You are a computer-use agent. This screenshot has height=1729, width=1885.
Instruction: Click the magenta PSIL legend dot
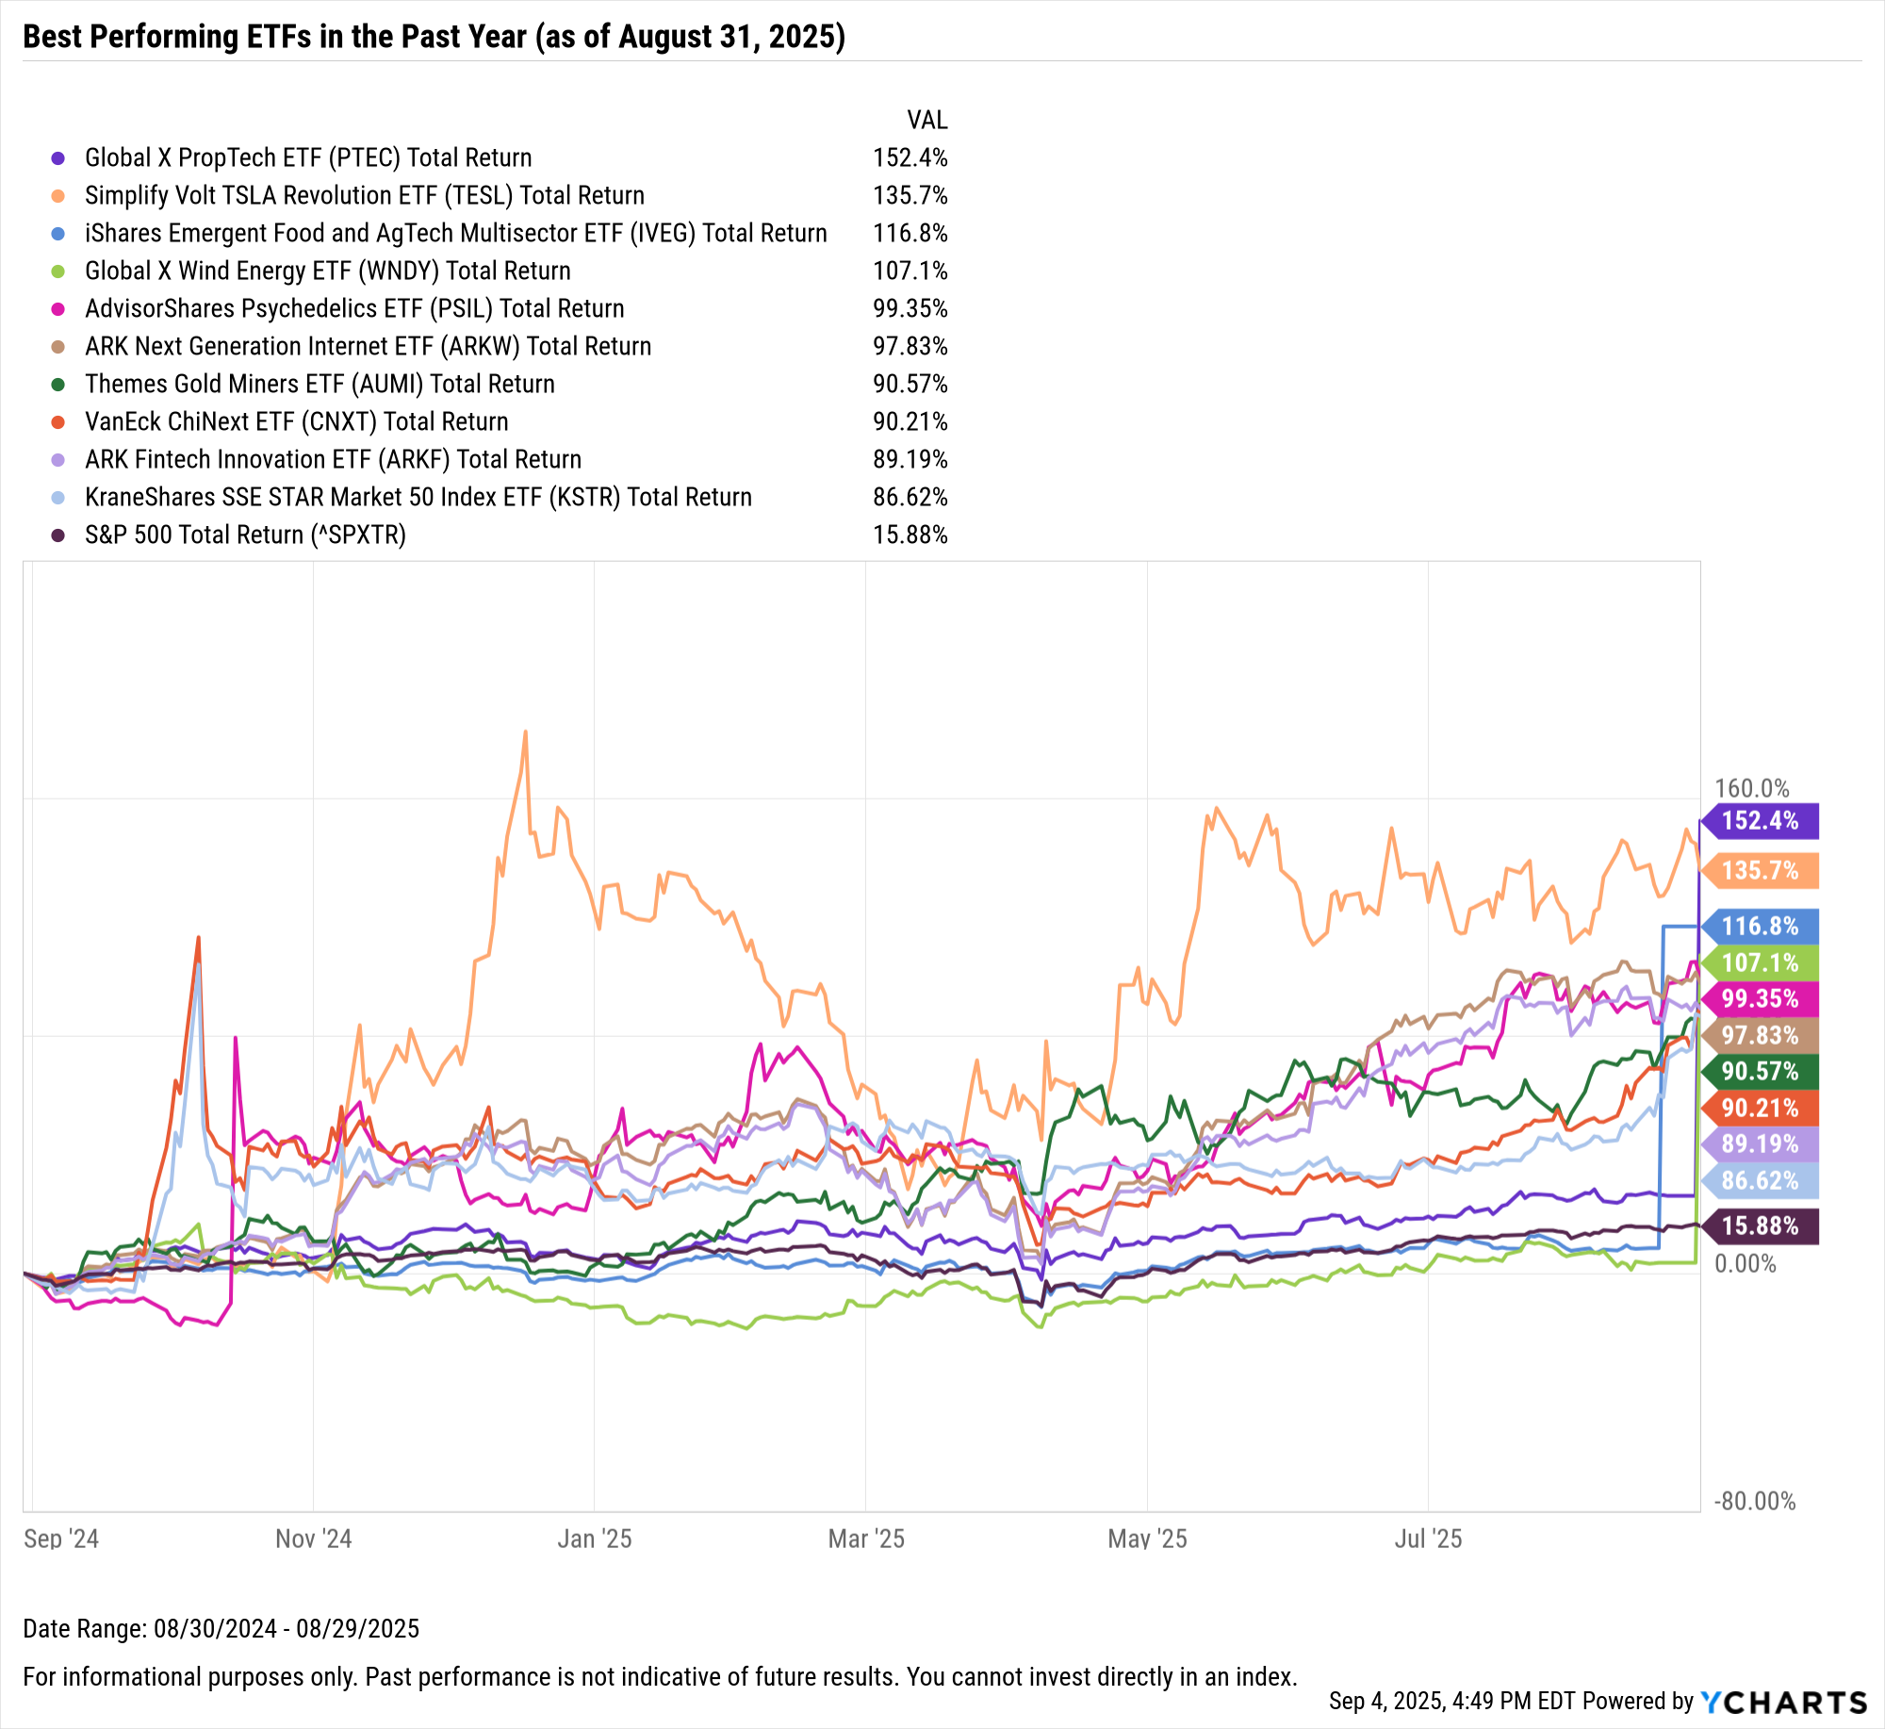pos(57,309)
